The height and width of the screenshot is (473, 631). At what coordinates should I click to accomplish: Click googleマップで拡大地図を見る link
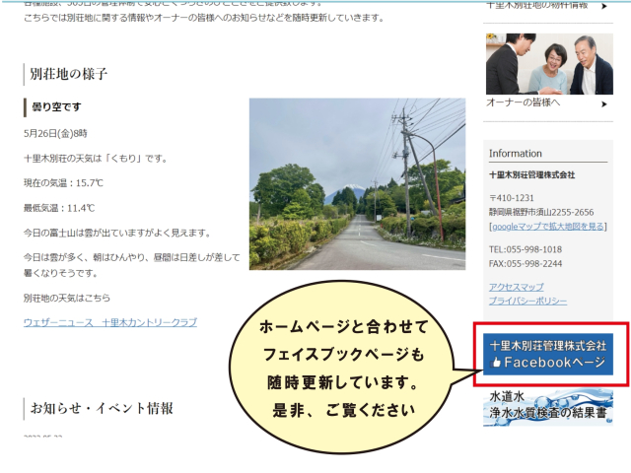(x=548, y=226)
